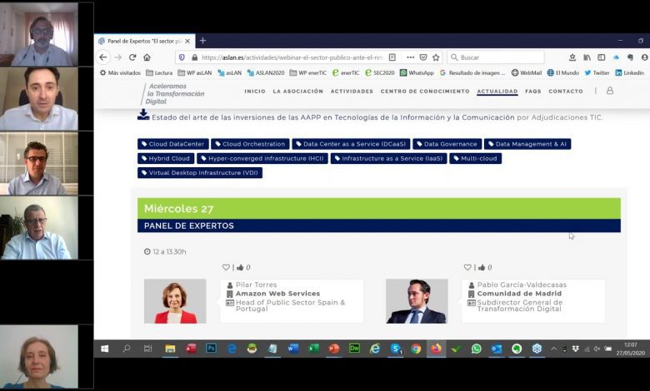Open Photoshop from the taskbar
Viewport: 650px width, 391px height.
coord(211,349)
